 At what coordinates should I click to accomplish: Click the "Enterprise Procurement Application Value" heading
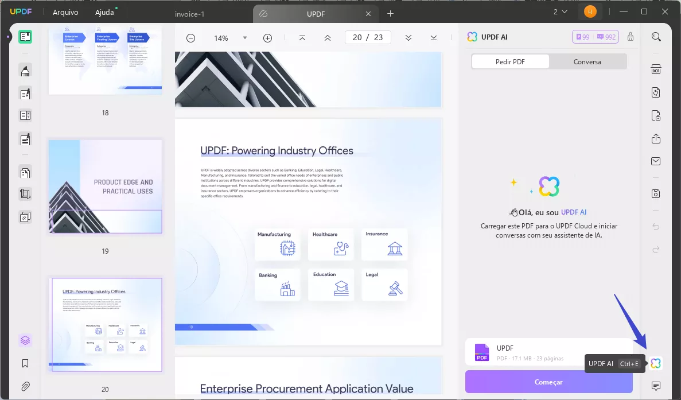pos(306,389)
